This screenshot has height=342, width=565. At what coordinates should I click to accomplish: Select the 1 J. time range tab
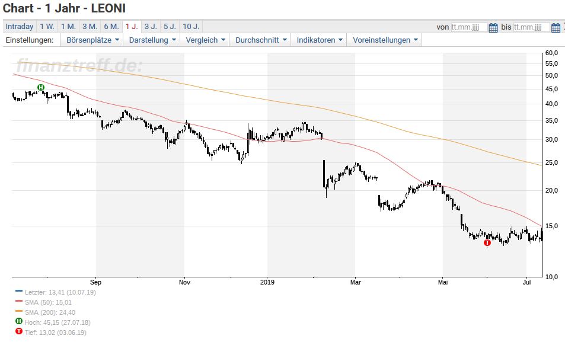[x=132, y=27]
